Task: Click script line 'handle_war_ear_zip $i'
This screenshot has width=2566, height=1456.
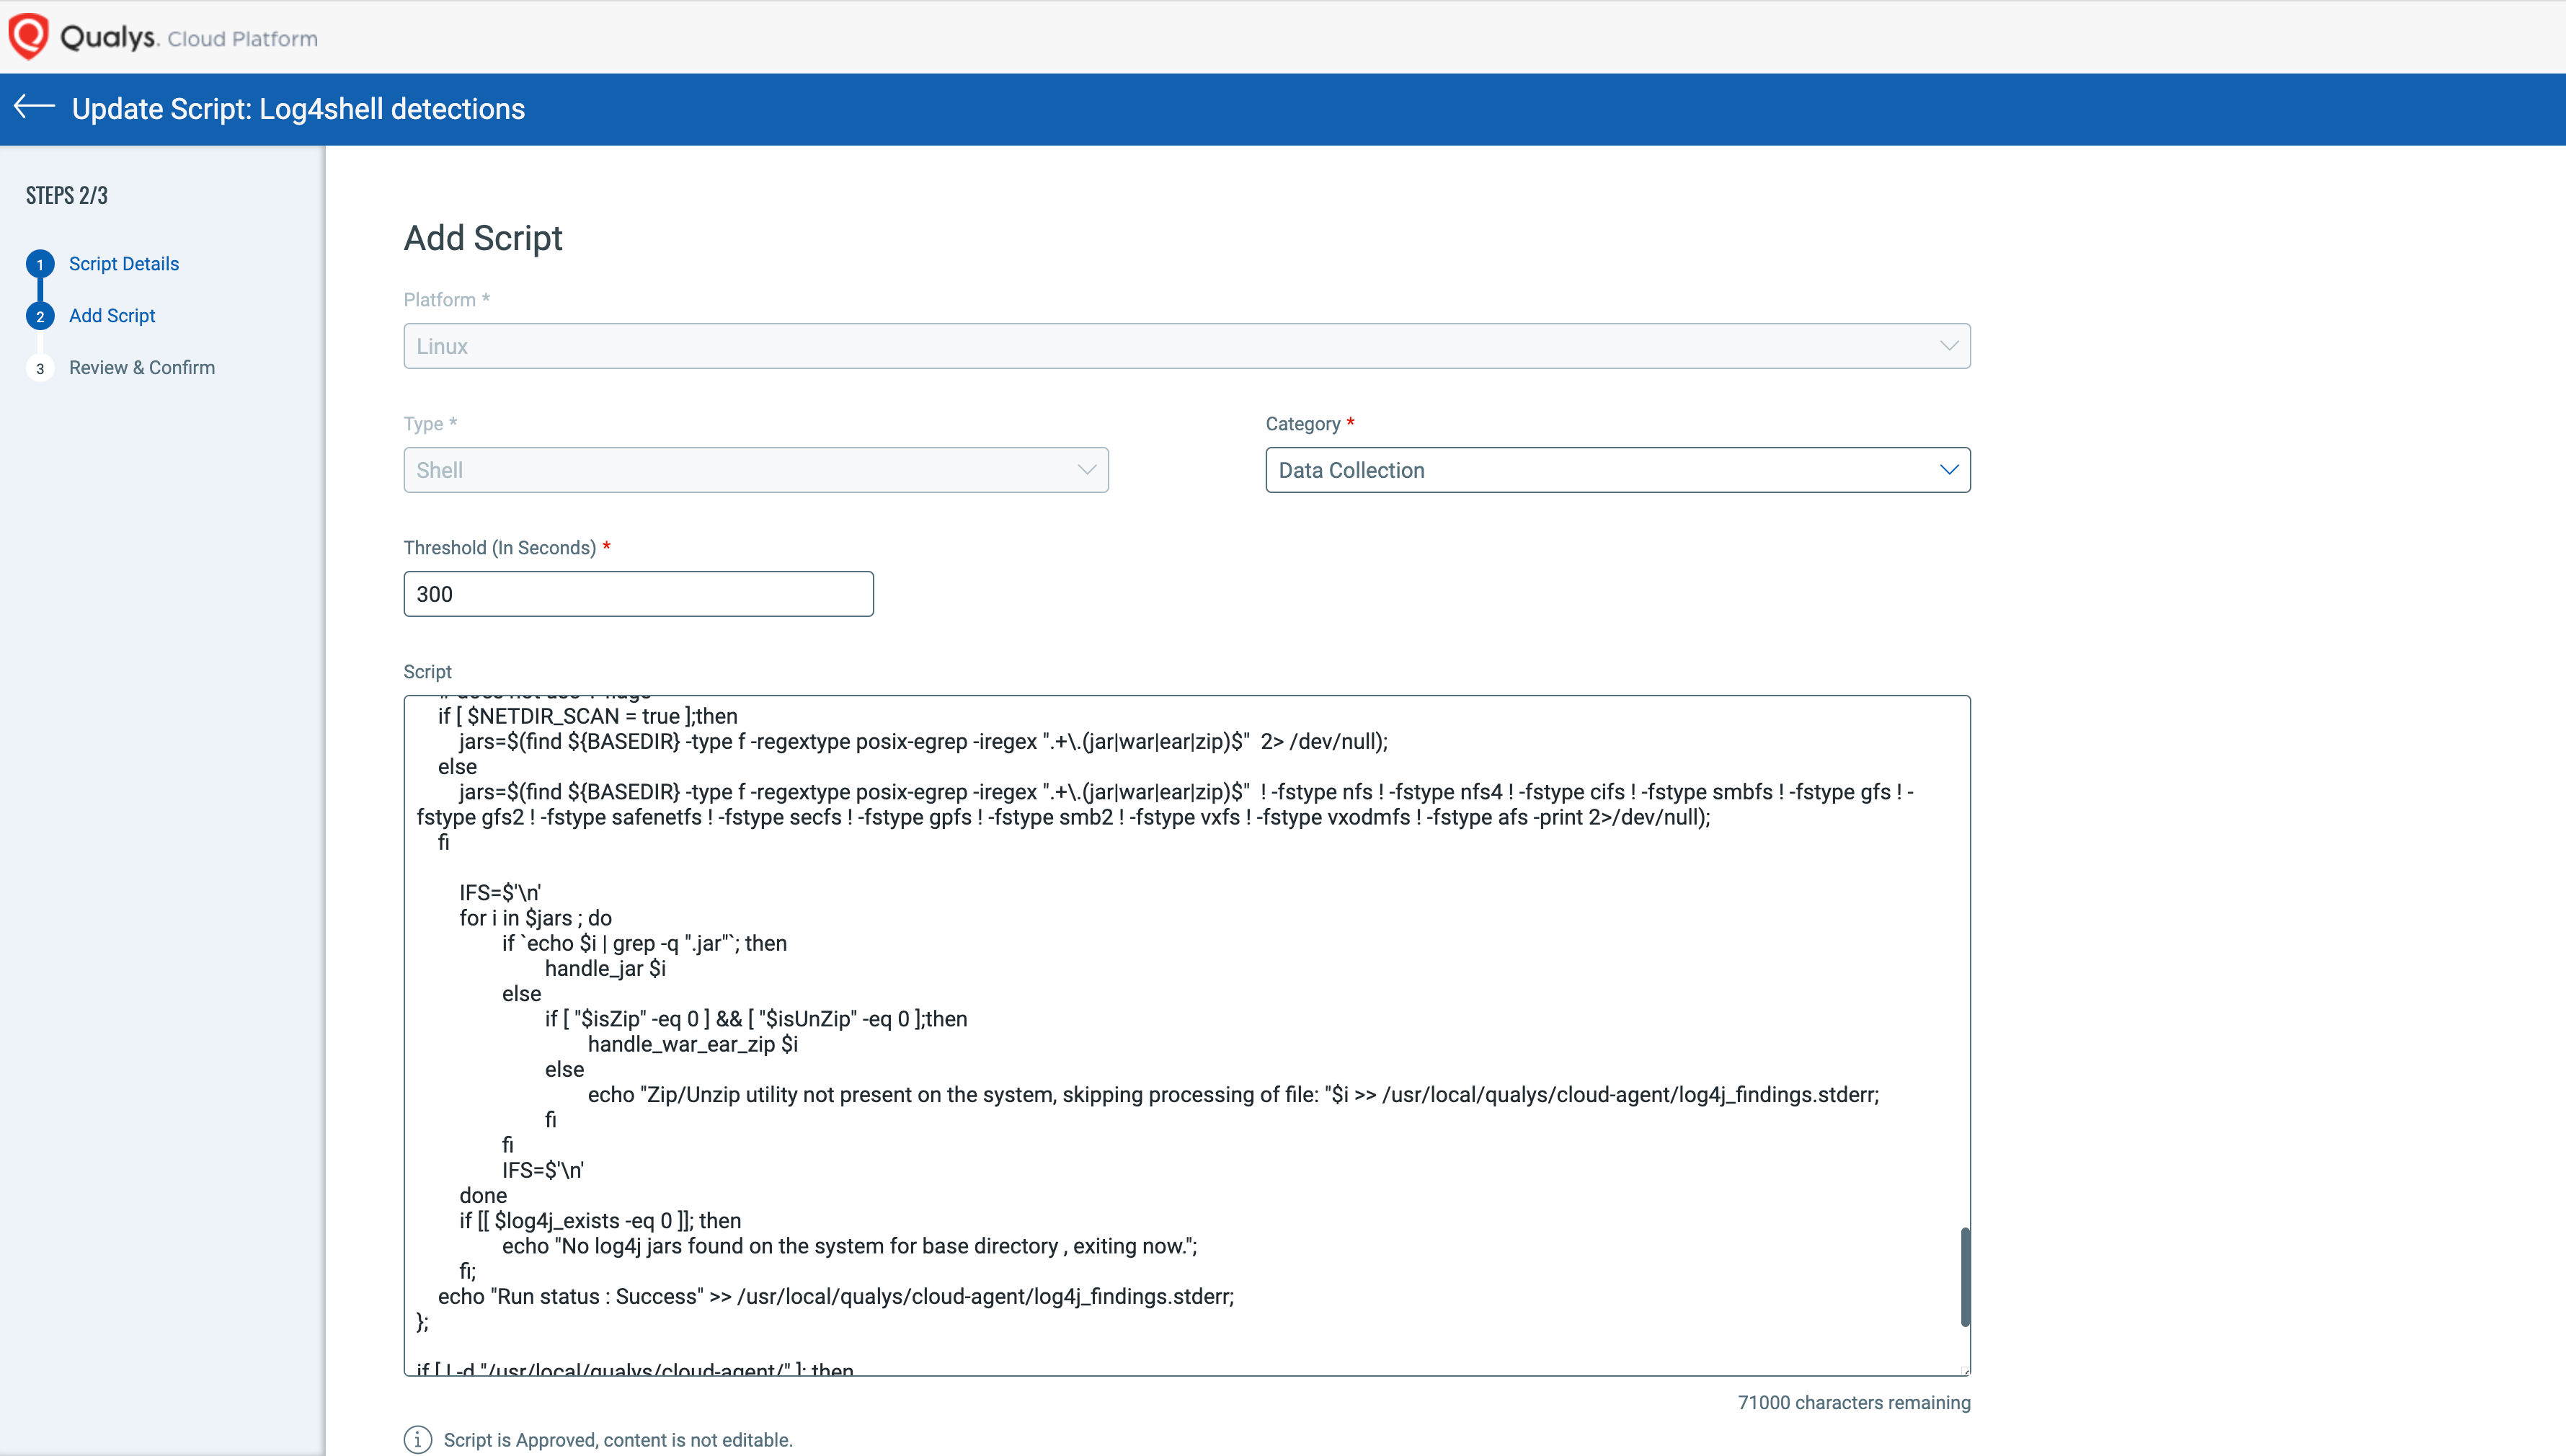Action: (693, 1044)
